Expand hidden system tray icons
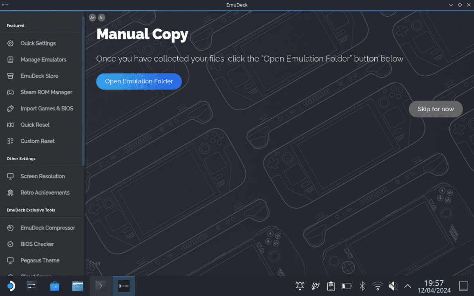The image size is (474, 296). tap(407, 286)
